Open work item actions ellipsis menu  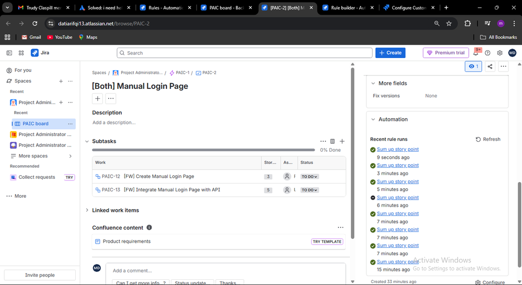click(x=503, y=66)
